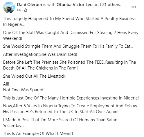Click 'After Investigation,She Was Dismissed!' line
Viewport: 144px width, 137px height.
[x=40, y=54]
